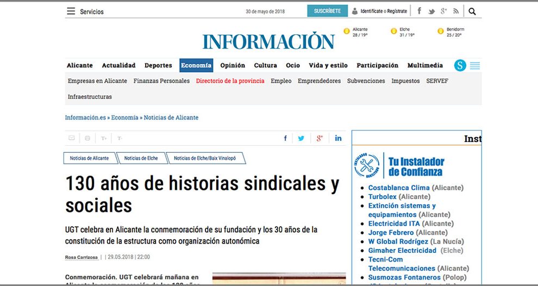
Task: Open the Deportes section
Action: pyautogui.click(x=158, y=65)
